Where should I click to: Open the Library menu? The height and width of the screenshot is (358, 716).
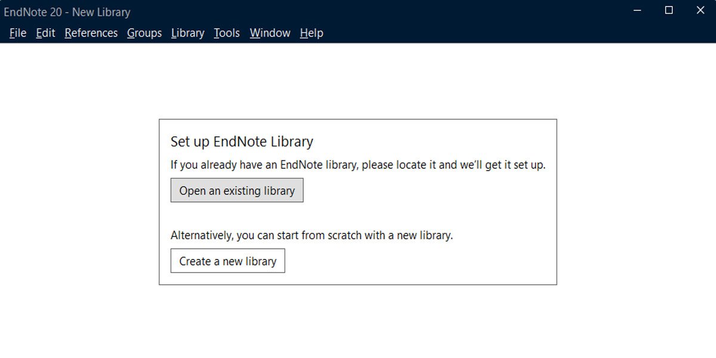coord(187,33)
